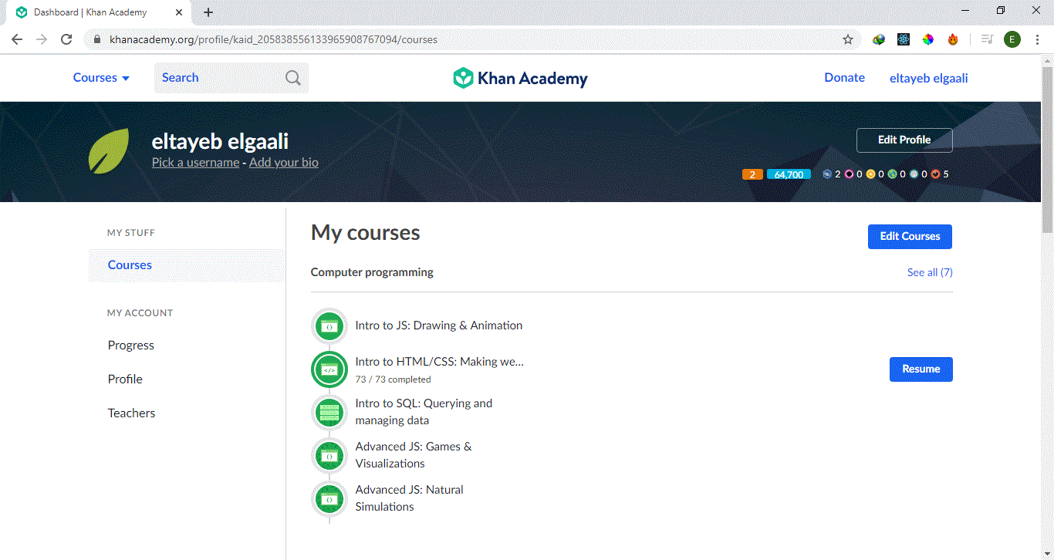Close the Dashboard Khan Academy tab
This screenshot has height=560, width=1054.
pos(180,12)
